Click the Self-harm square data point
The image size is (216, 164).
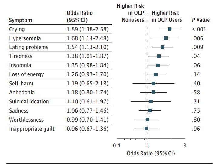pos(154,83)
